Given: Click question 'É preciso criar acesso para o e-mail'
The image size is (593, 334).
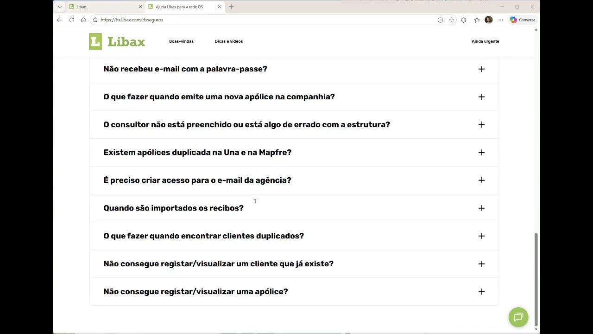Looking at the screenshot, I should click(x=197, y=180).
